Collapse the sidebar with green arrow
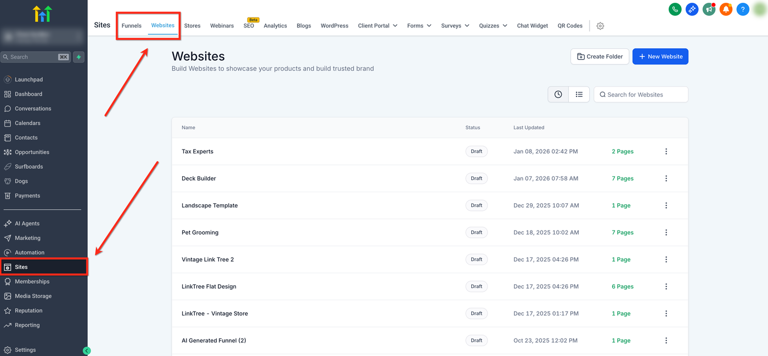This screenshot has height=356, width=768. 87,351
